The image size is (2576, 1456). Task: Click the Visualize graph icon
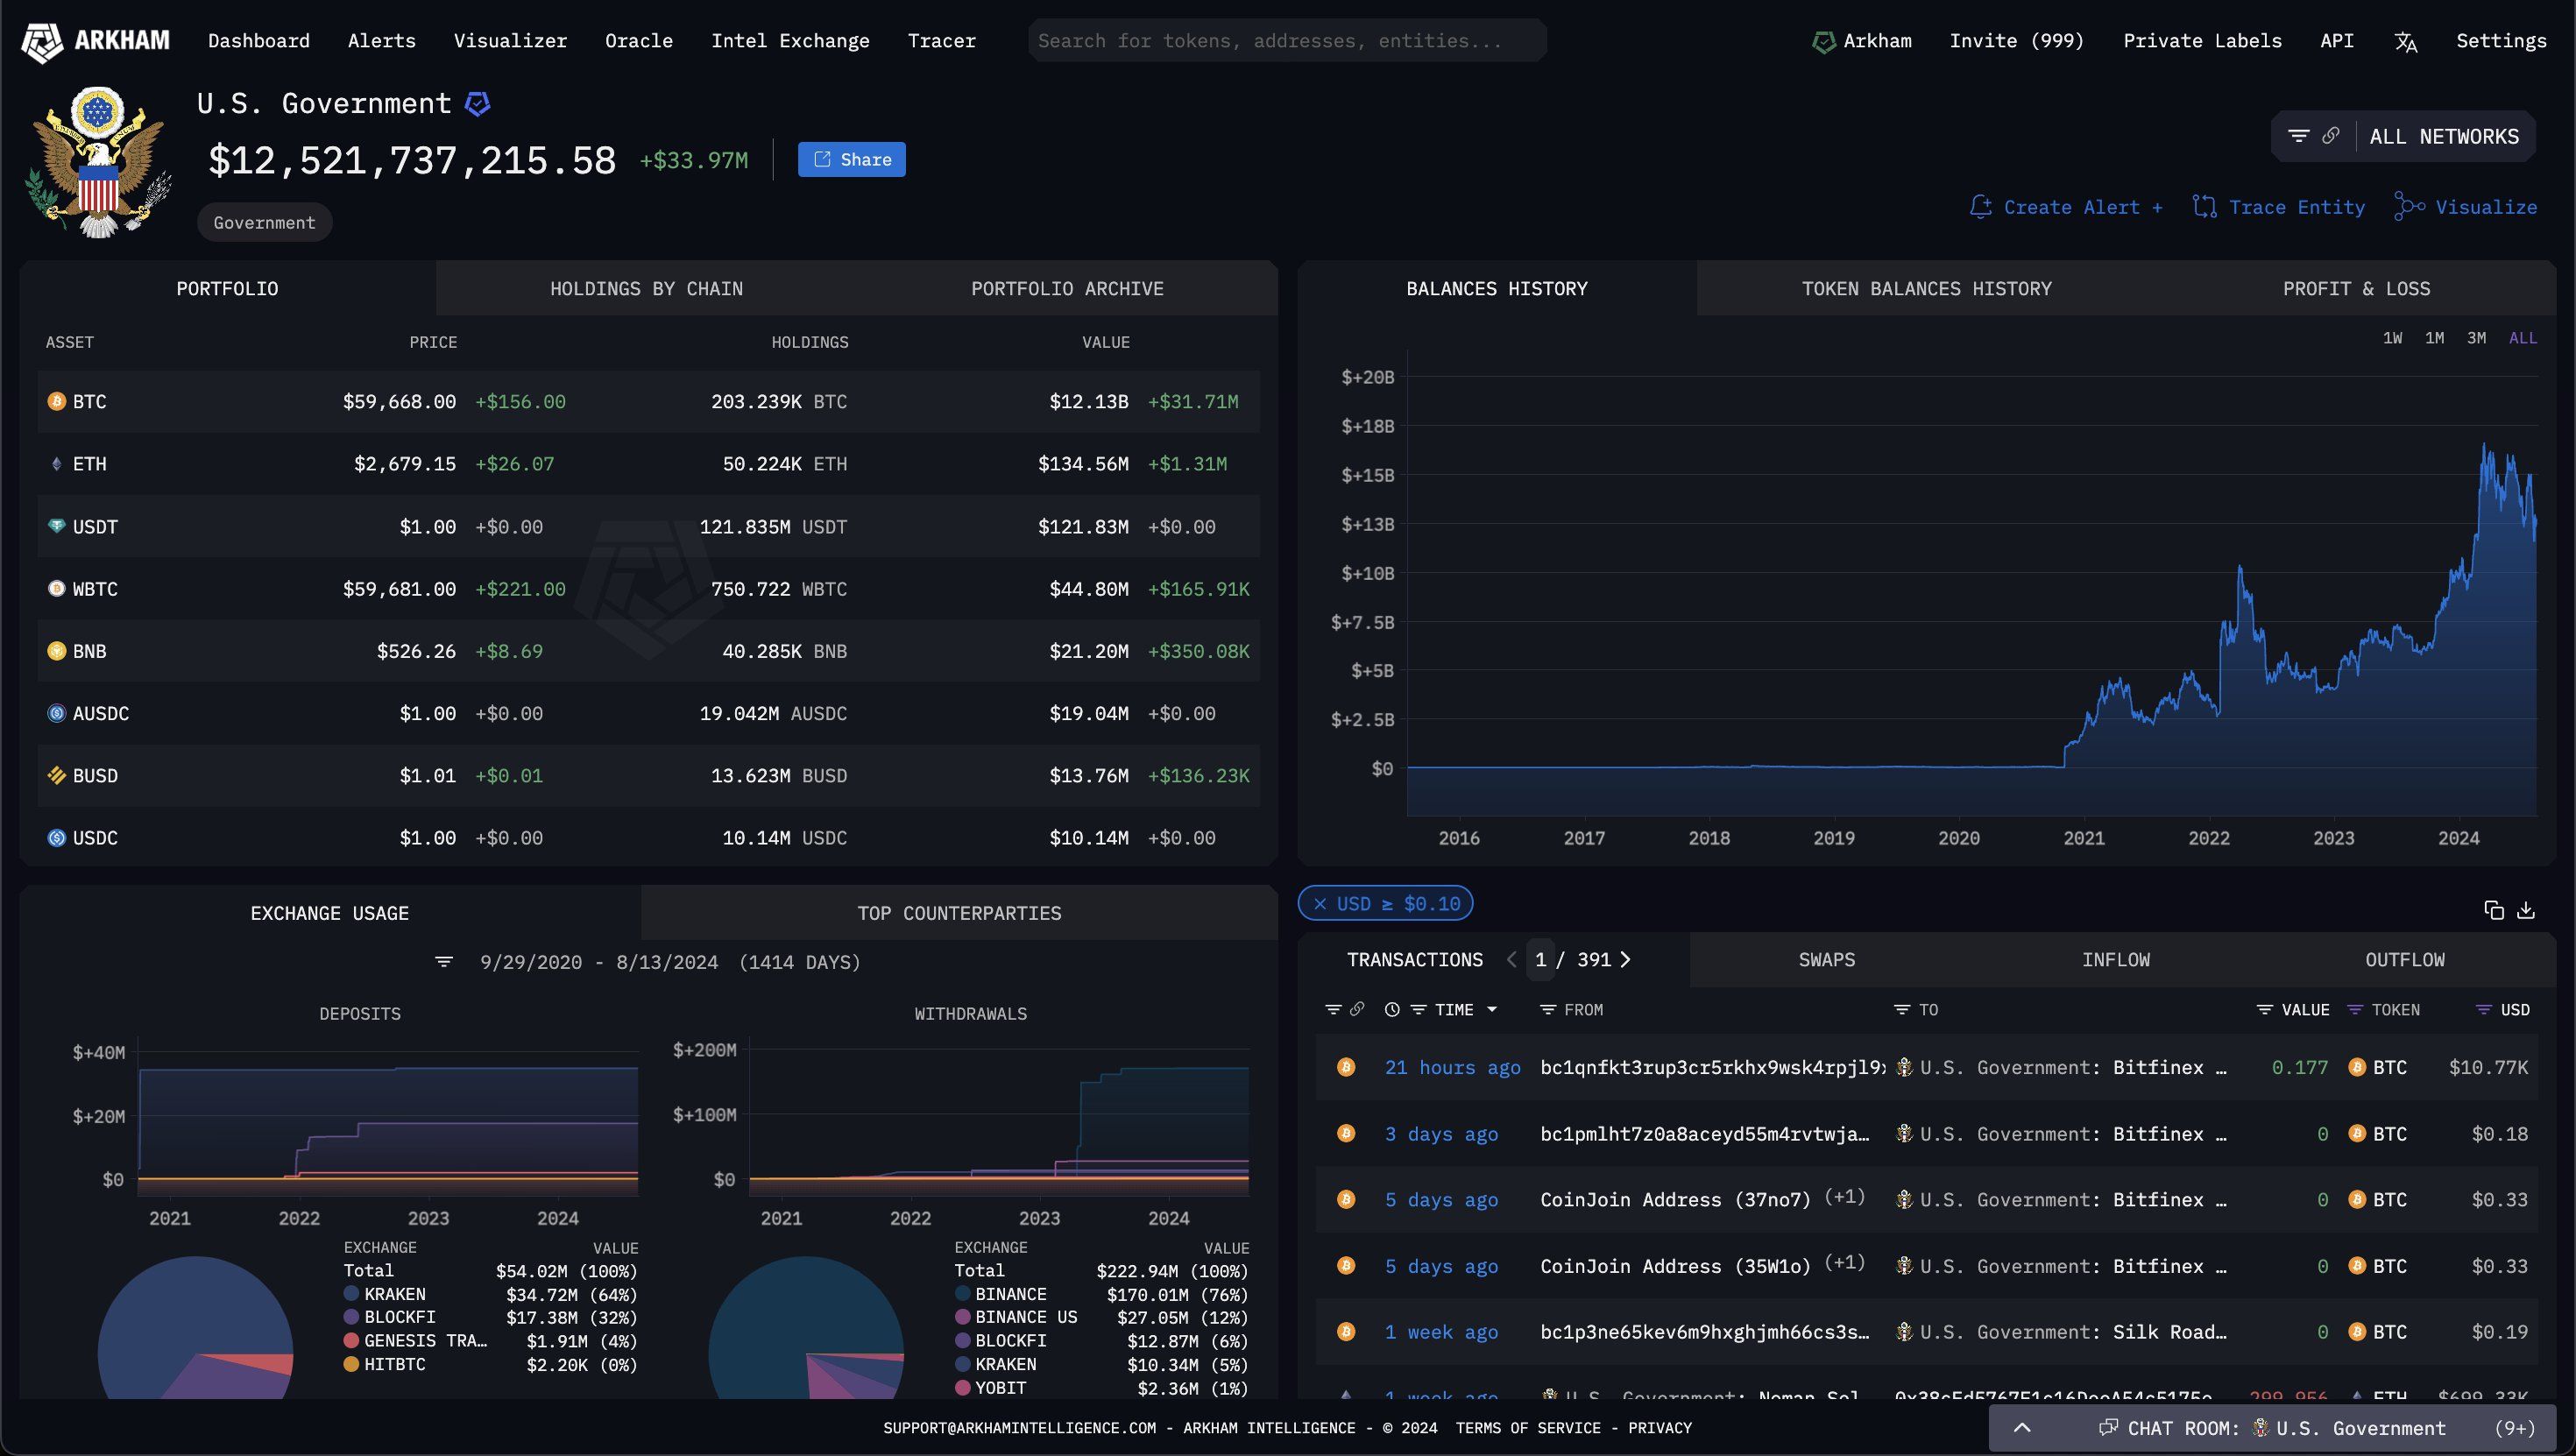click(2409, 207)
